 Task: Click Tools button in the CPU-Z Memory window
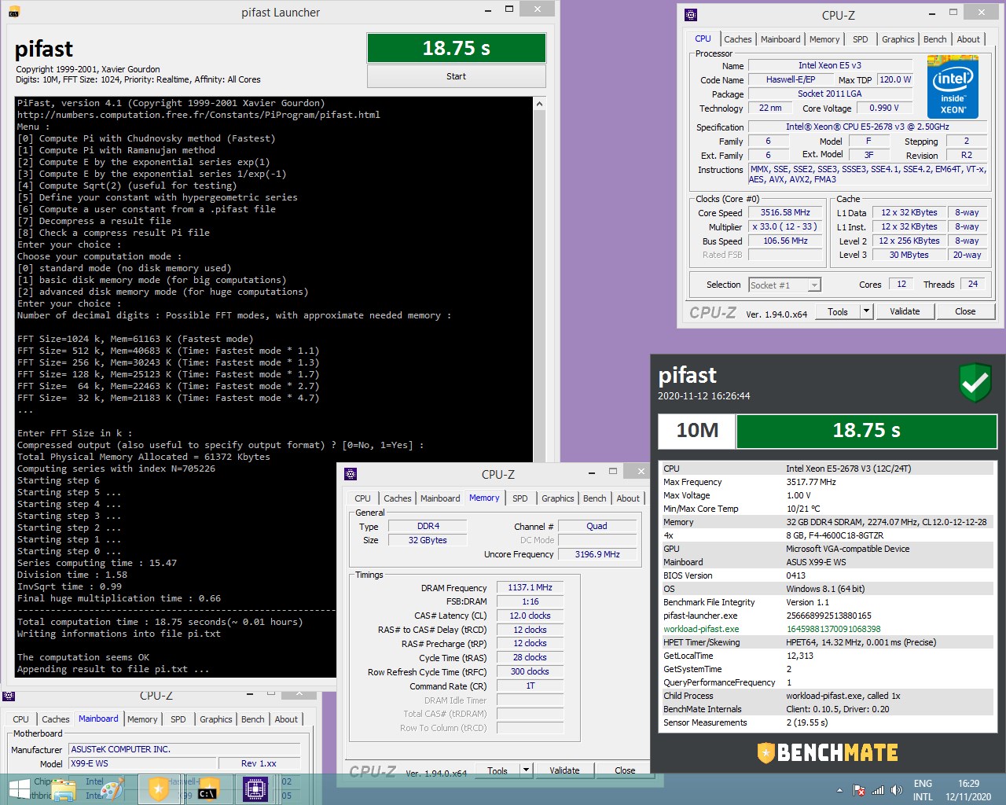(x=497, y=770)
